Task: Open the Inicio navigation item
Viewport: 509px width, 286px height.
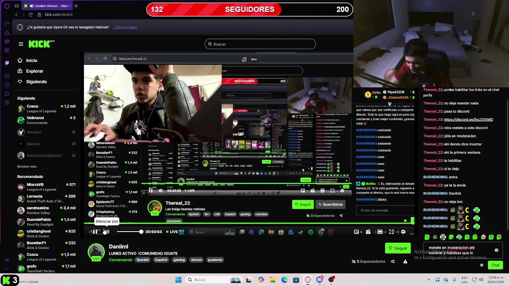Action: pyautogui.click(x=27, y=60)
